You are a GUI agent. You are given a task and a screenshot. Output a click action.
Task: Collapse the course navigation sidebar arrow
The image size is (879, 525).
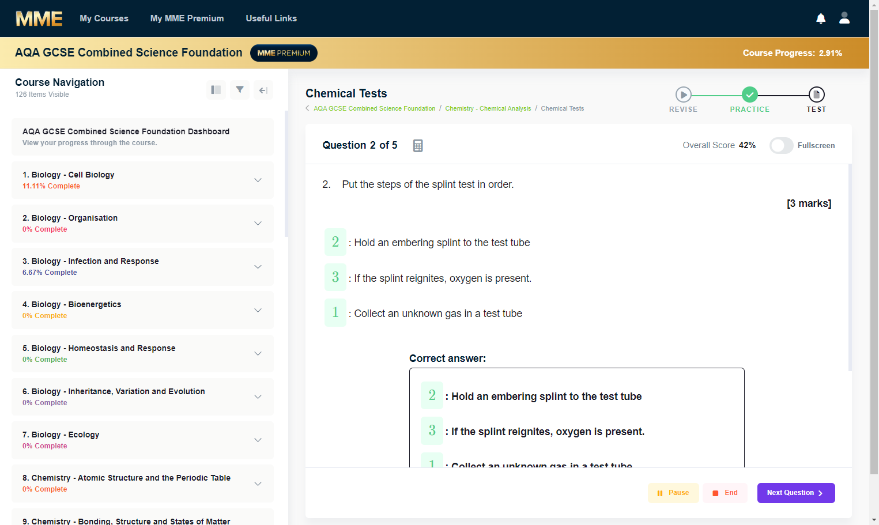[263, 90]
